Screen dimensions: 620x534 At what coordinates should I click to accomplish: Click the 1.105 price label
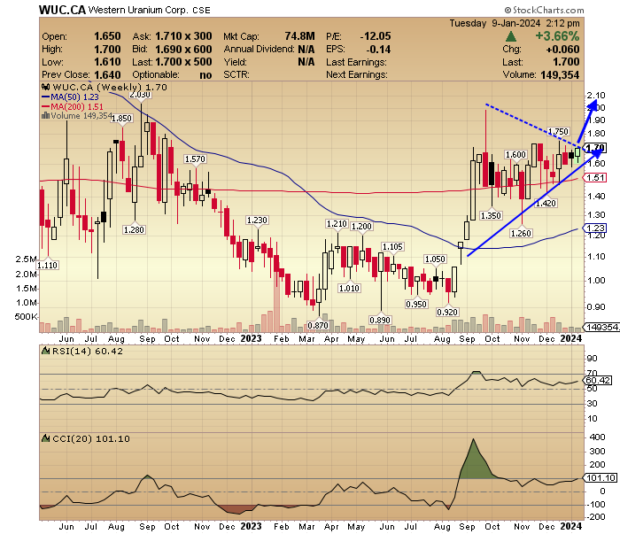(392, 247)
